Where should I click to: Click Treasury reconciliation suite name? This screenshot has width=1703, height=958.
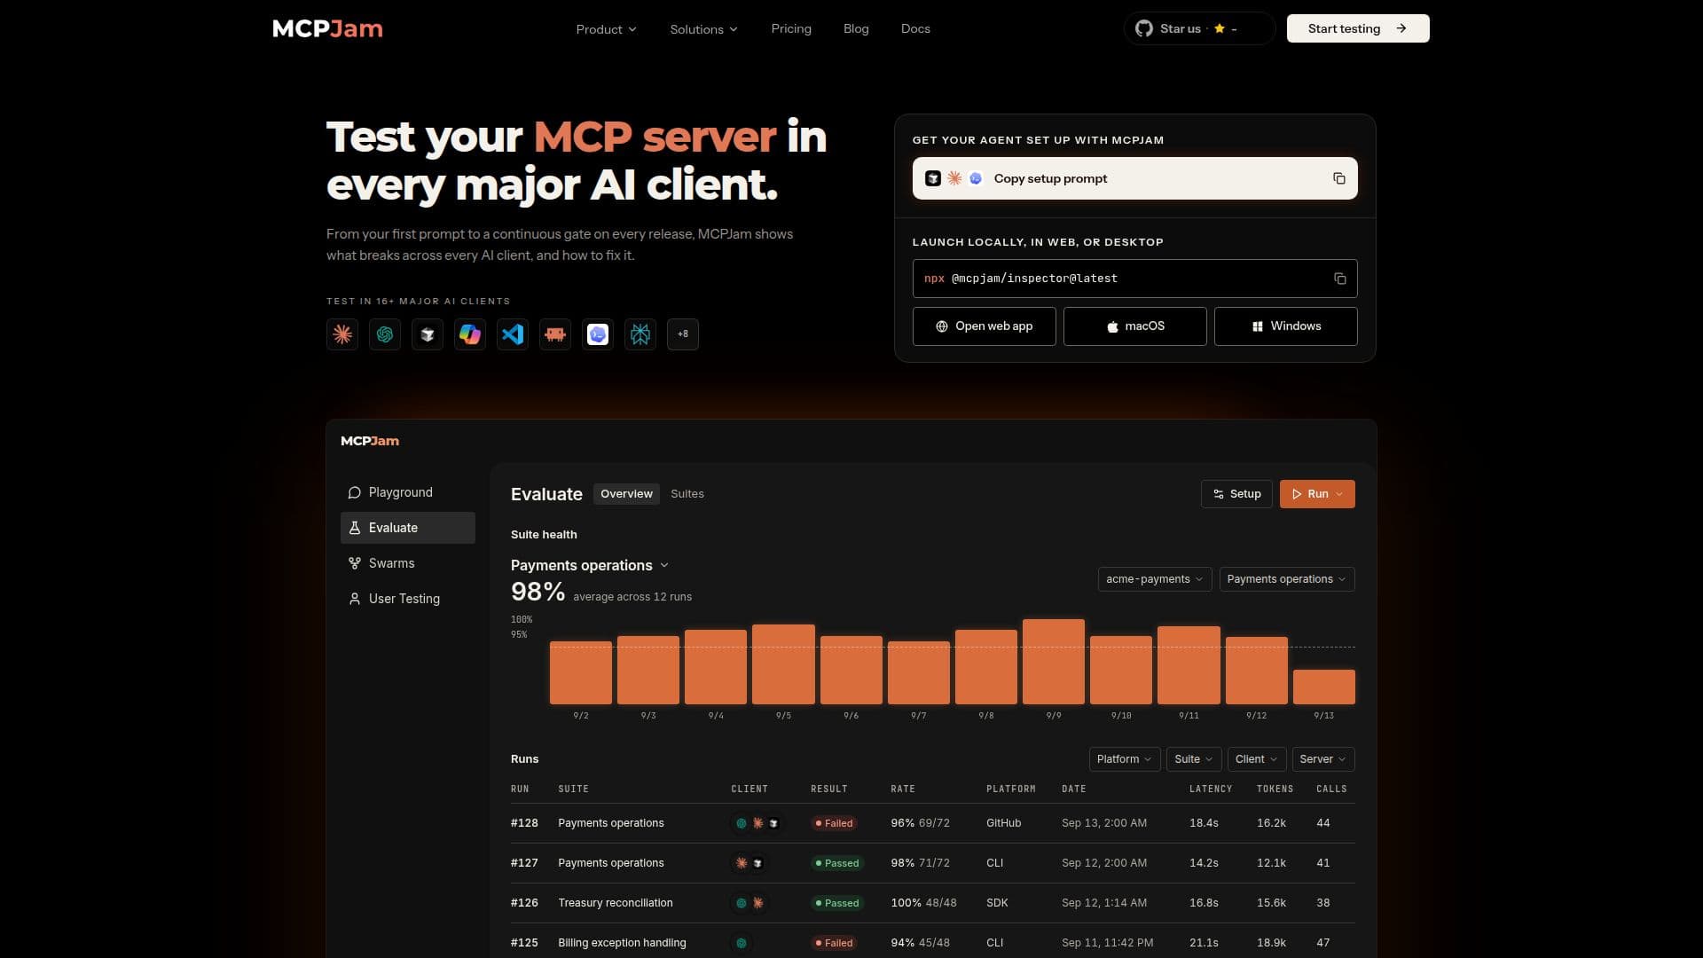616,903
